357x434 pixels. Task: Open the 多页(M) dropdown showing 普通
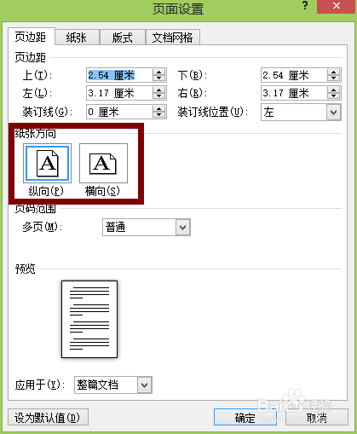[x=183, y=227]
